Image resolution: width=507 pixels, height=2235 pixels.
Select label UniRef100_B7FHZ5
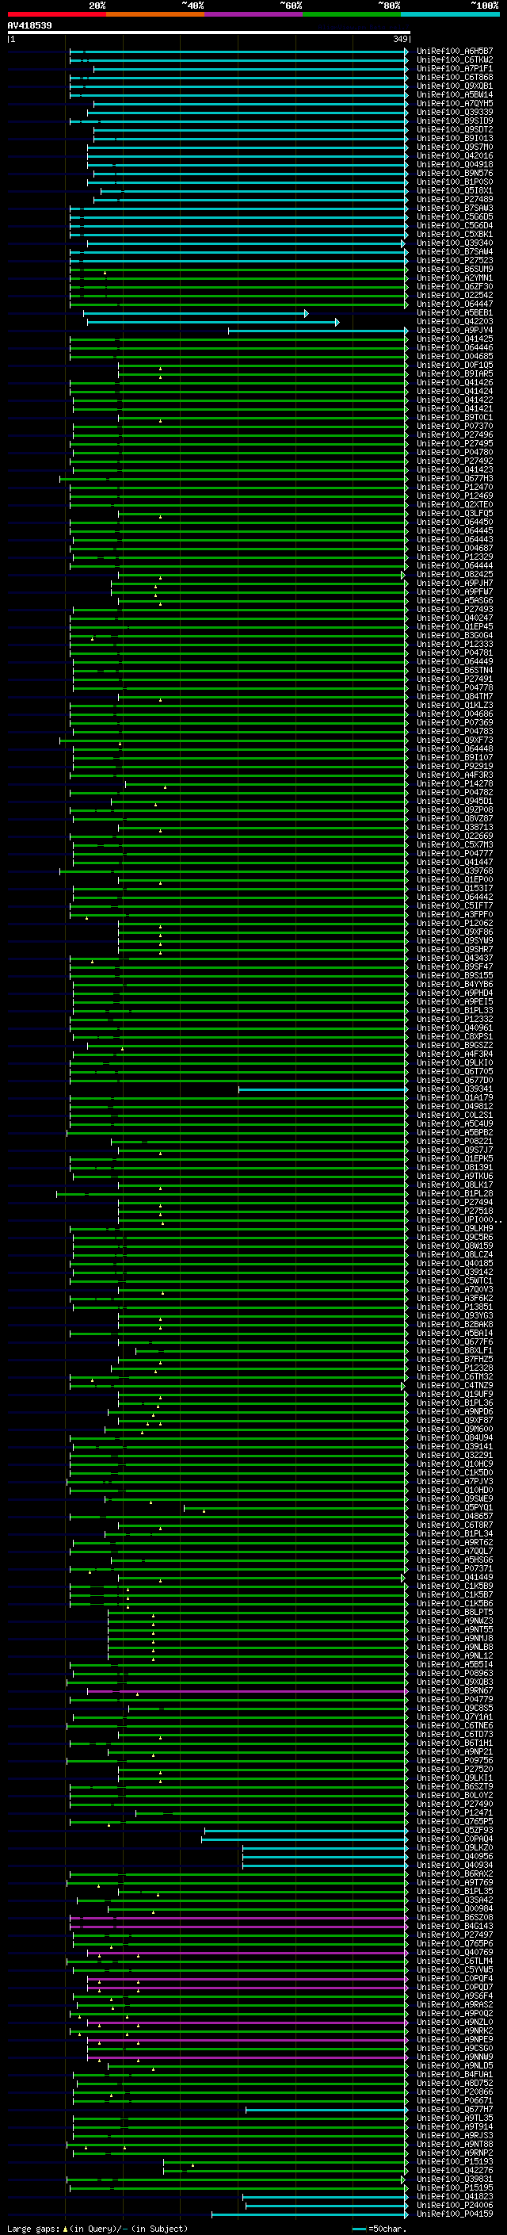click(x=454, y=1360)
